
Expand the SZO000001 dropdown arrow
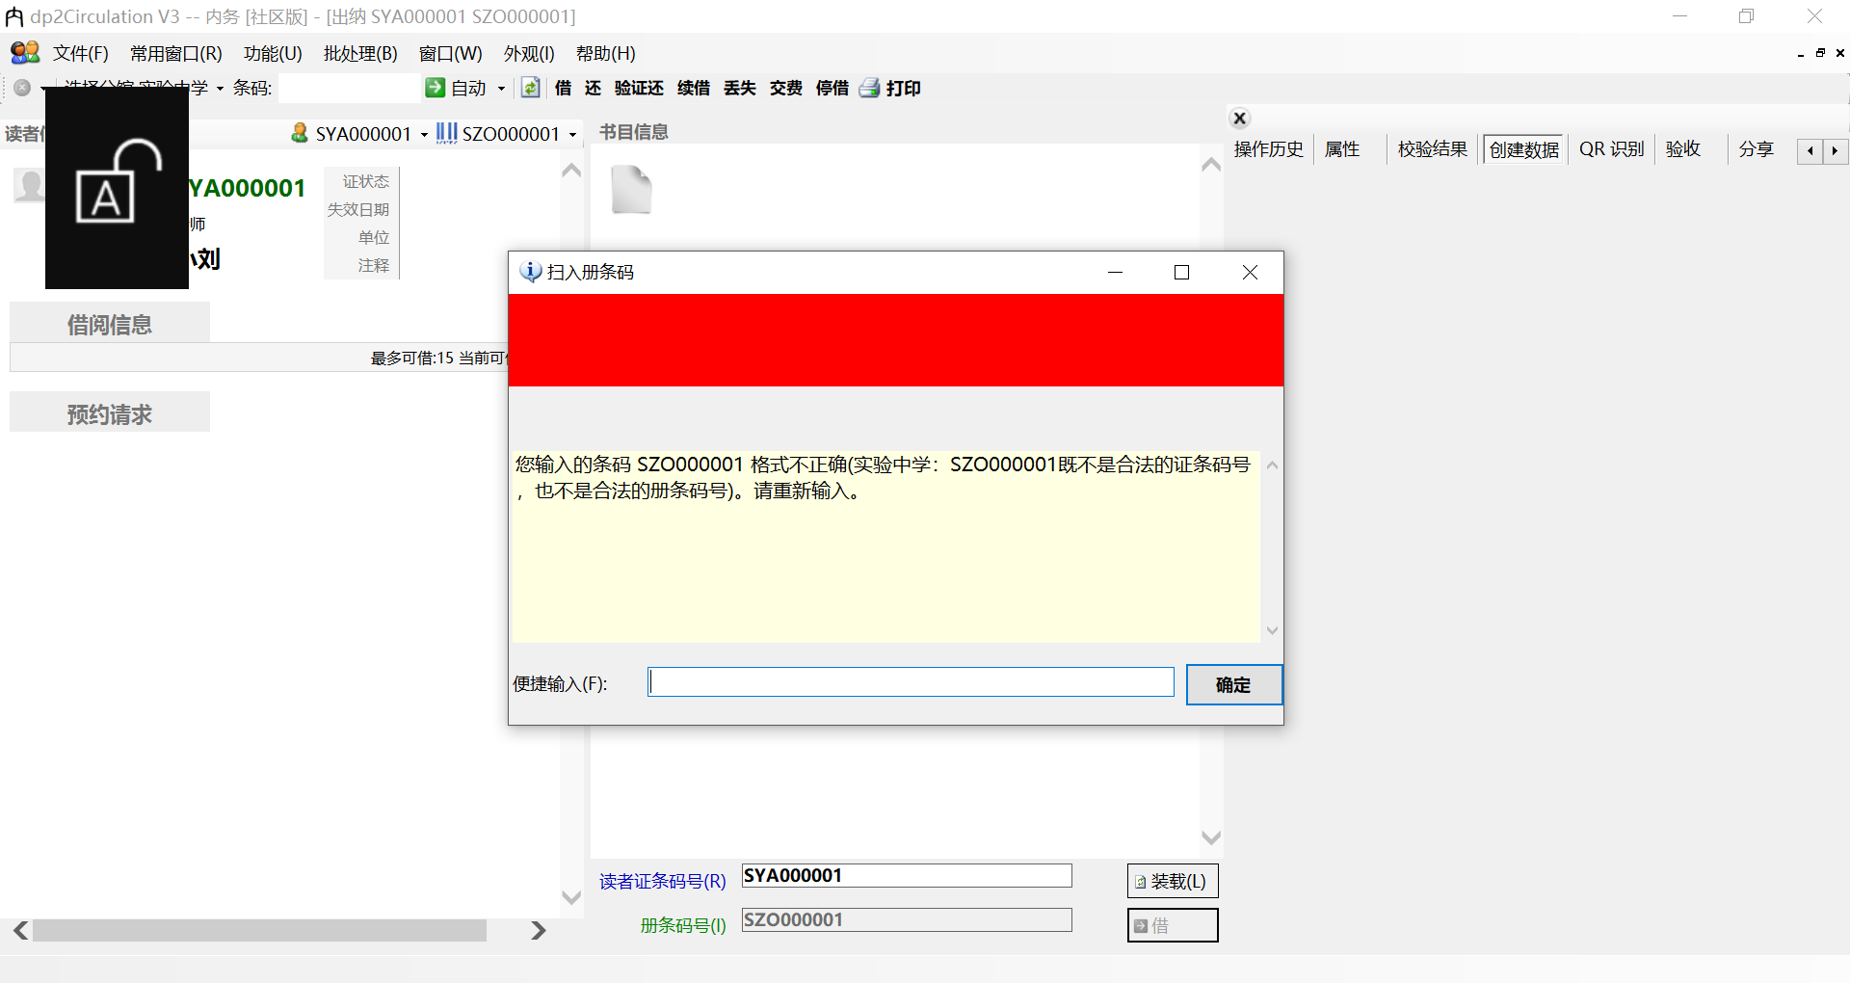tap(574, 134)
